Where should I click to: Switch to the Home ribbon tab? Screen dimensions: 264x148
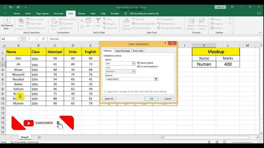click(x=16, y=14)
